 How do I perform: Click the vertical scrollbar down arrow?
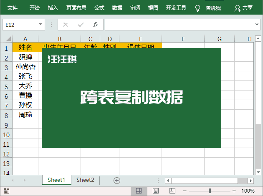coord(258,172)
